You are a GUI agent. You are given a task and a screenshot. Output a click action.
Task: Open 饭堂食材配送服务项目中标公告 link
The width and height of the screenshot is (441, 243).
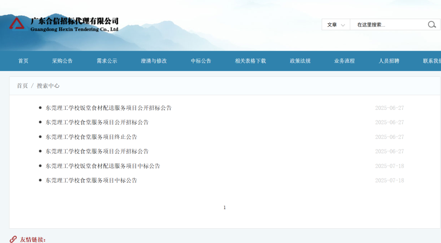[x=103, y=166]
